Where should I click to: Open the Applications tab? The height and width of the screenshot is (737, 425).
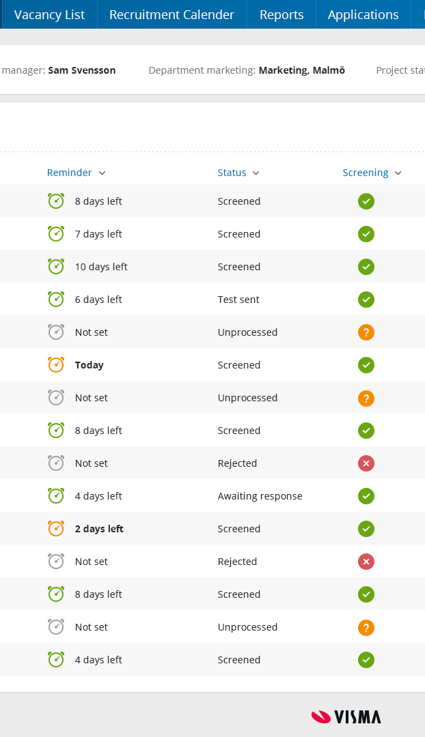coord(363,14)
